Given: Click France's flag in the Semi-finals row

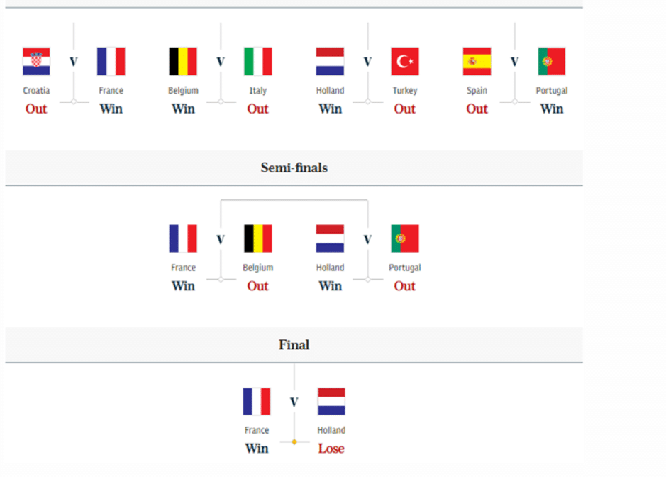Looking at the screenshot, I should point(183,238).
